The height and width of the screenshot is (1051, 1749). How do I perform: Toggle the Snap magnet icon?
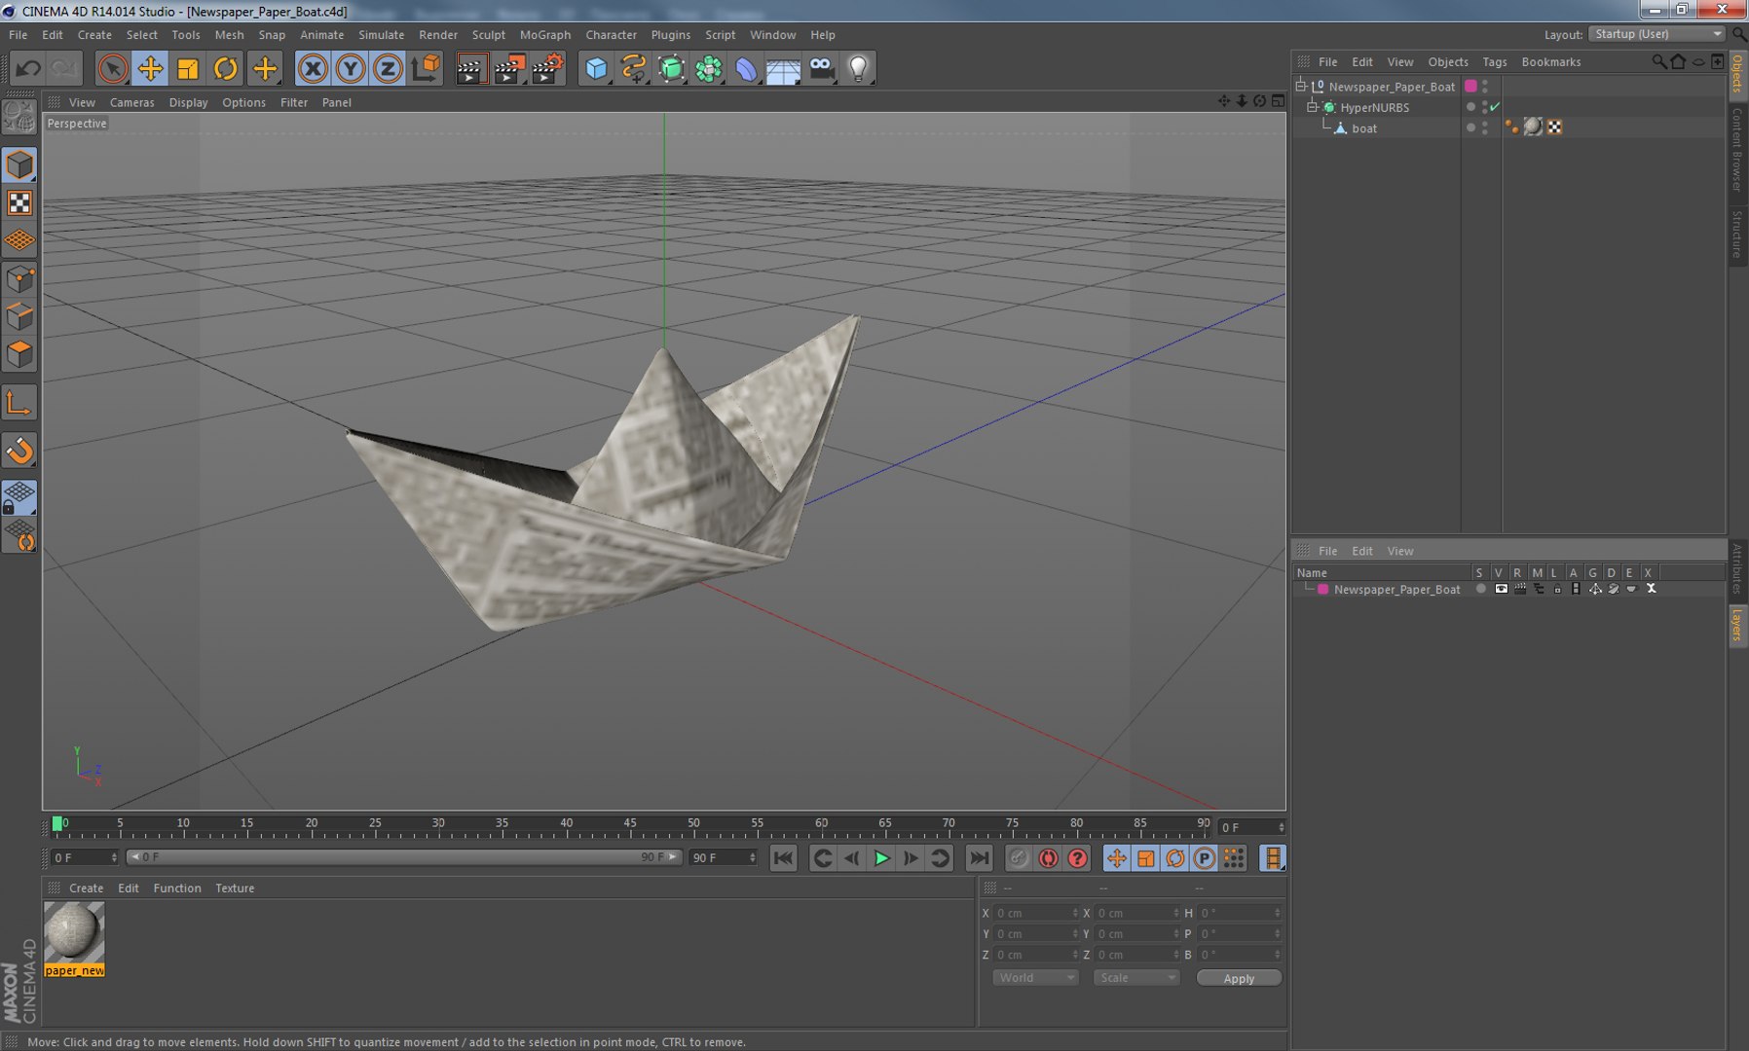click(19, 451)
